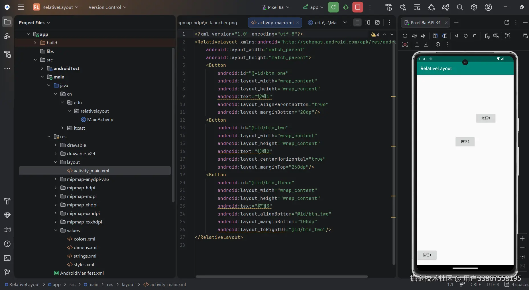
Task: Expand the build folder
Action: click(35, 43)
